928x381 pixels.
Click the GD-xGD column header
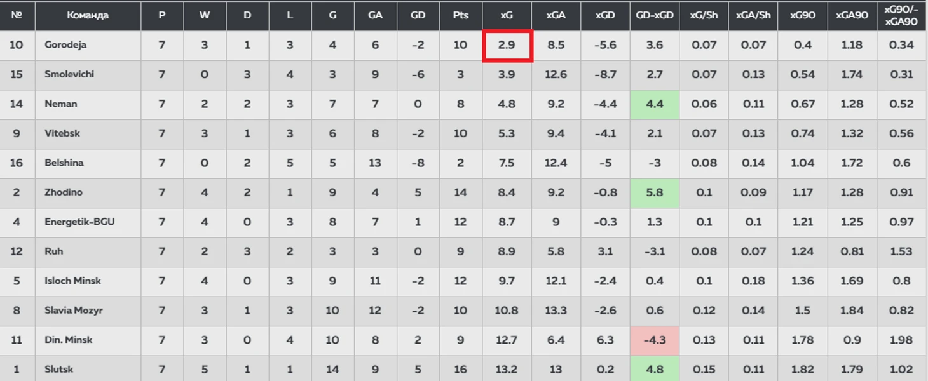(655, 15)
